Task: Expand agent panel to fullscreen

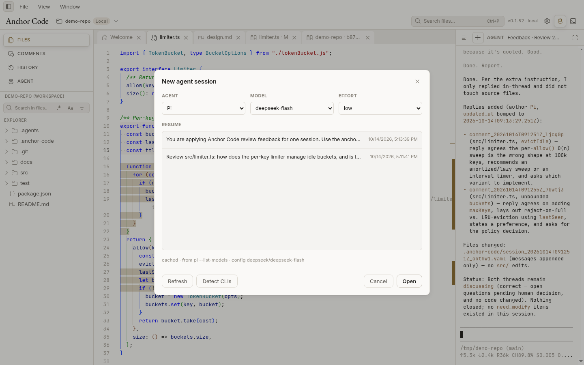Action: (575, 38)
